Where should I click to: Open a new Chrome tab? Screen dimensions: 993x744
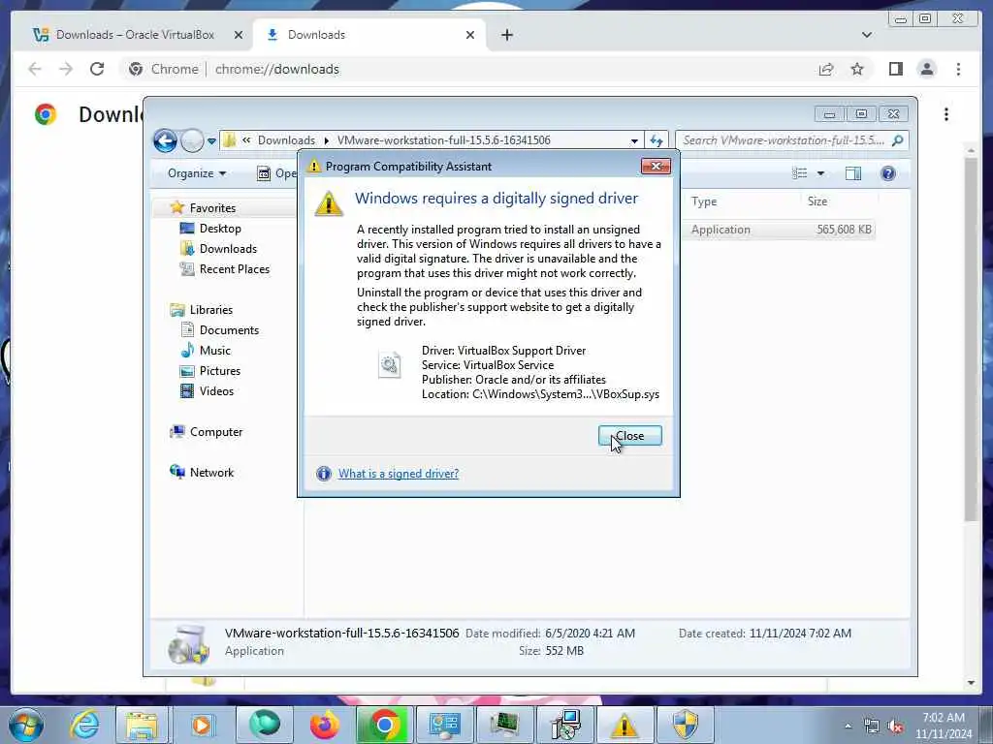(506, 36)
